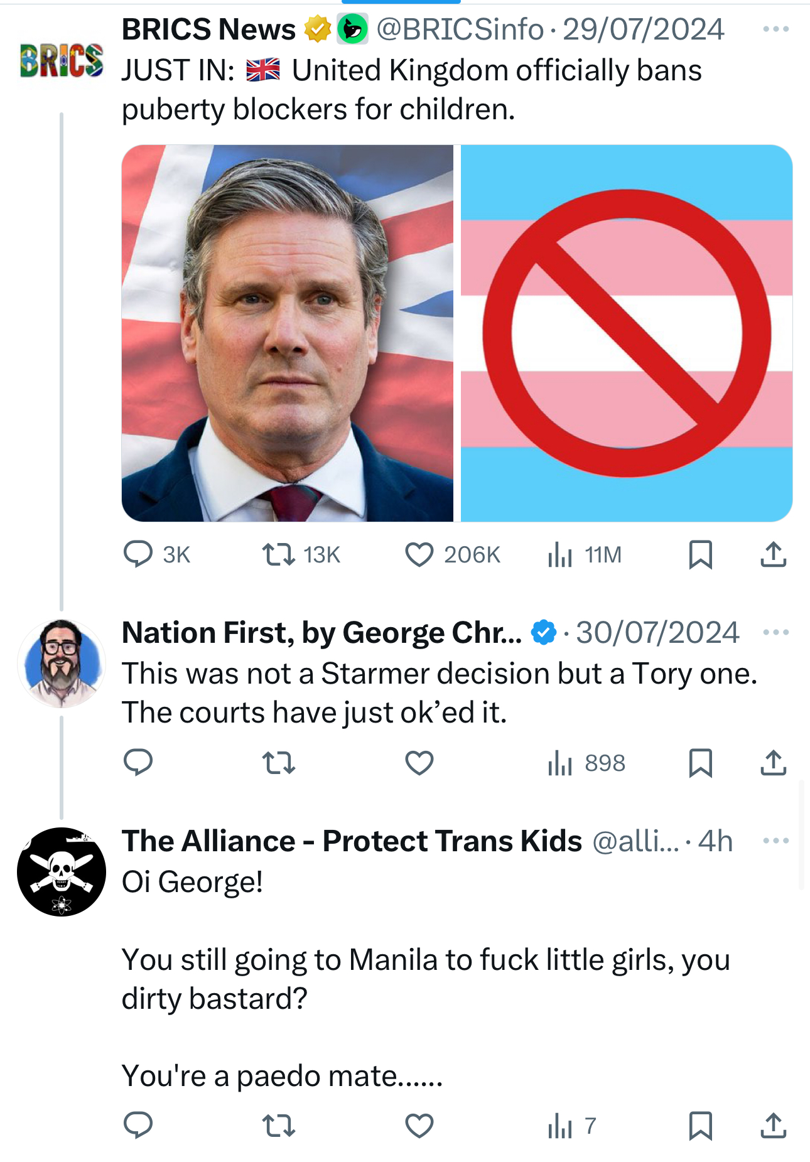
Task: Open Nation First, by George Chr... profile name
Action: (321, 632)
